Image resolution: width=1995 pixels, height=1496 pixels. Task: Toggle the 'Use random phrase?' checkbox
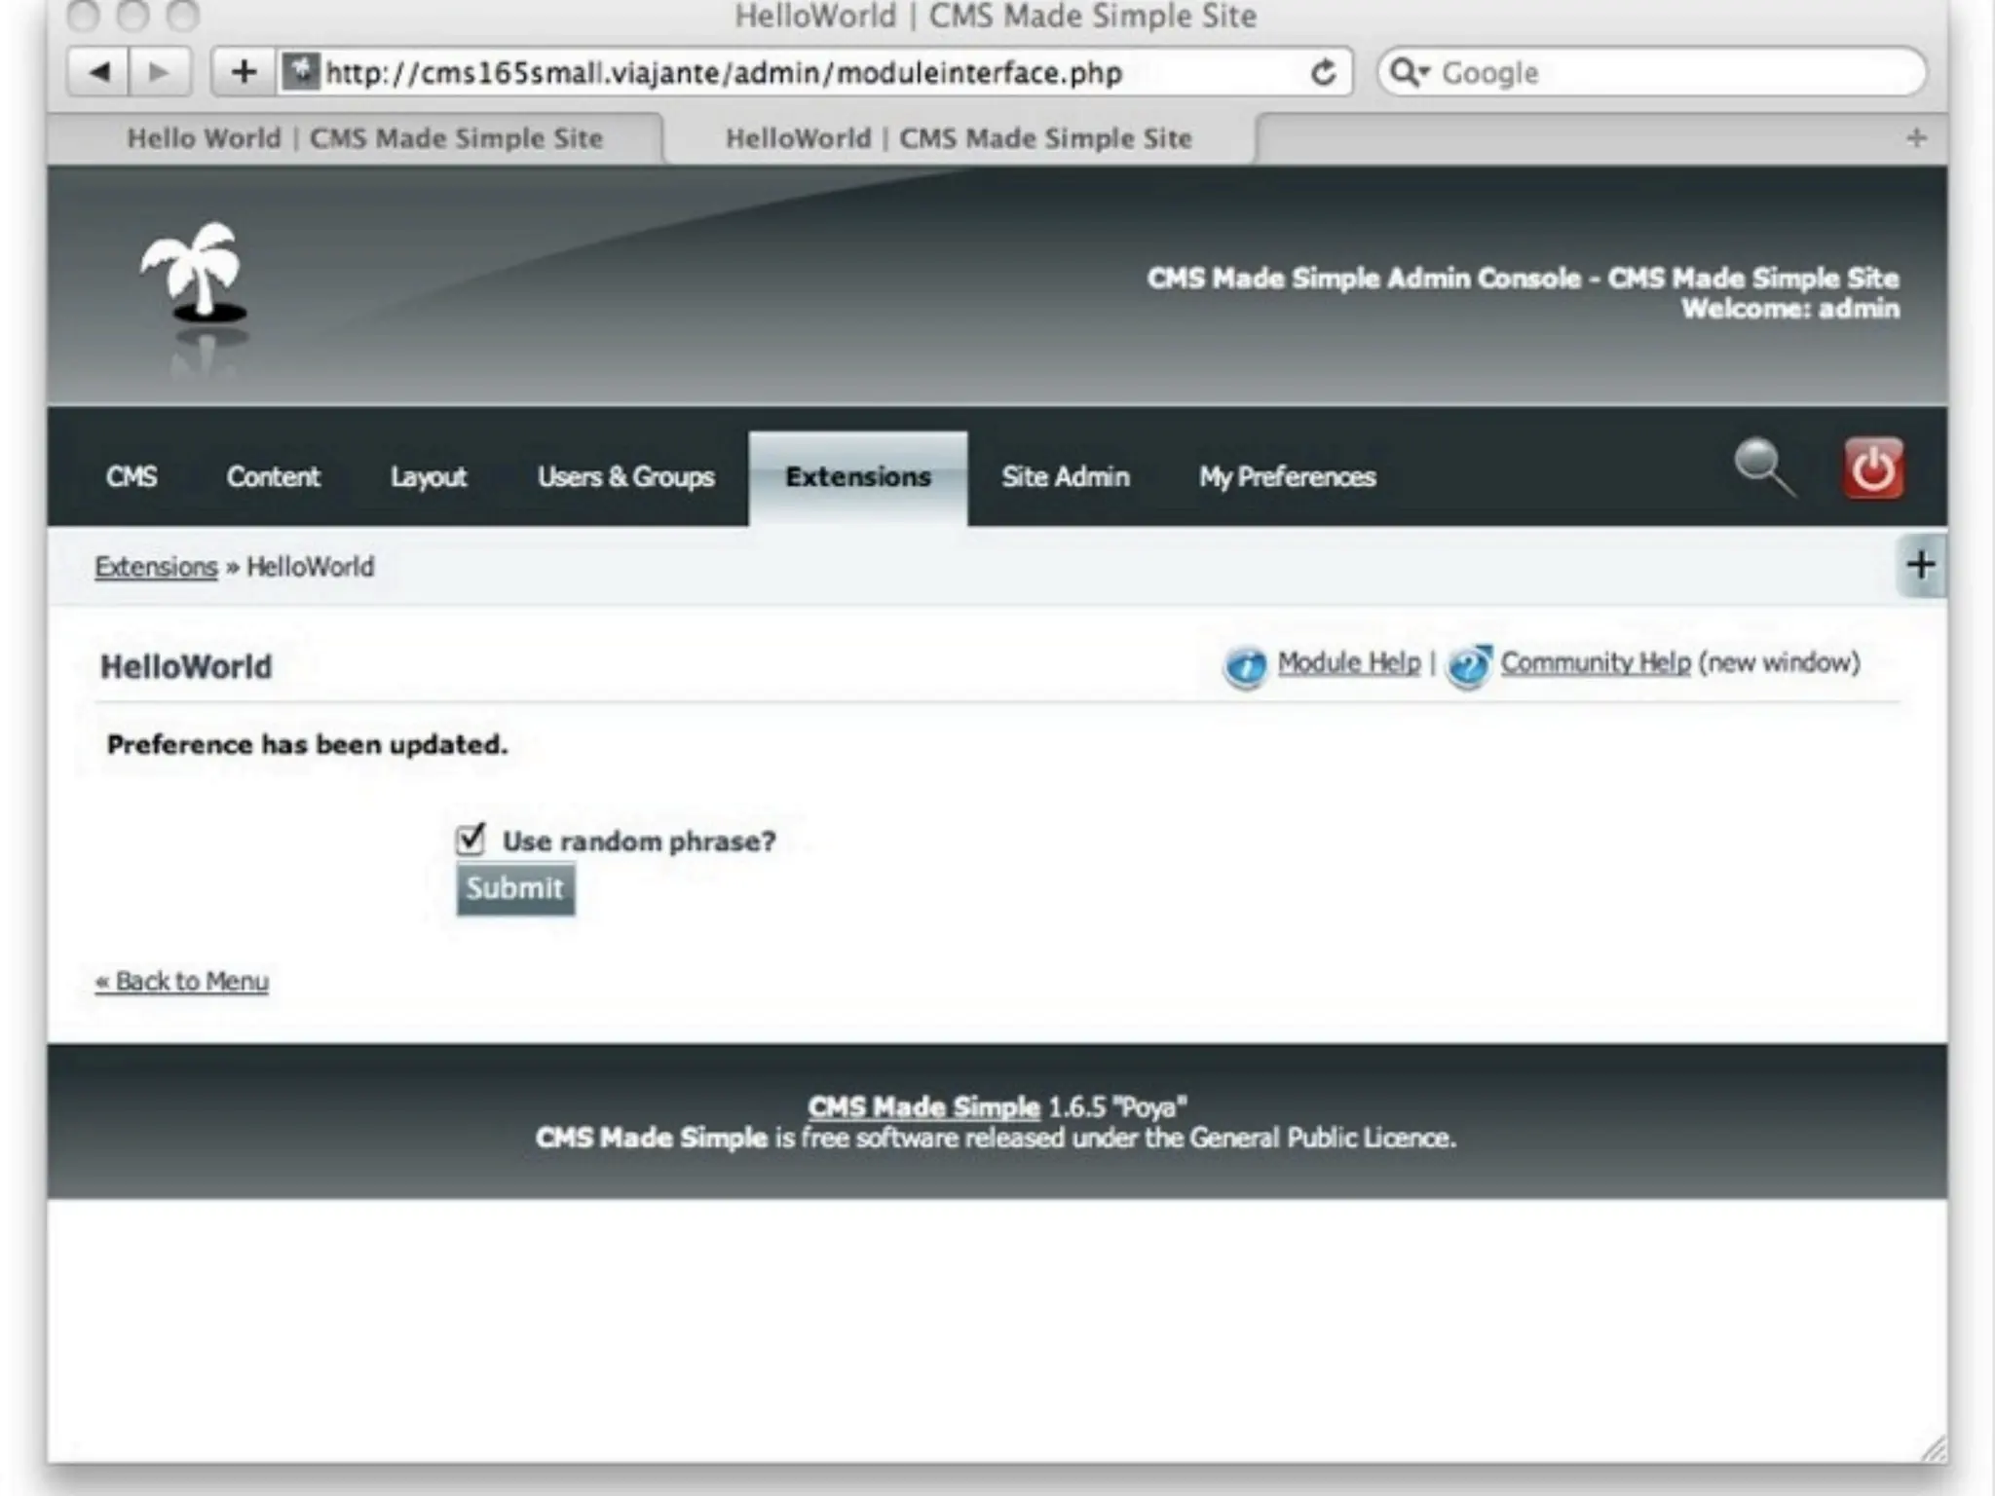[x=471, y=839]
